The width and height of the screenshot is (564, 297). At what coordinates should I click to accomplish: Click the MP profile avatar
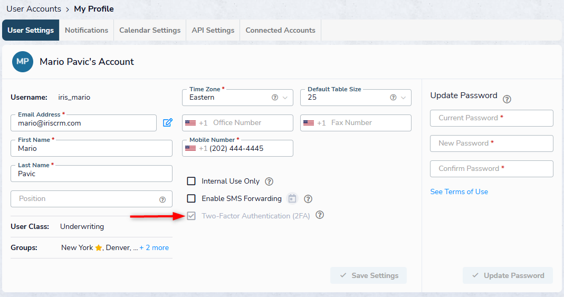(23, 62)
